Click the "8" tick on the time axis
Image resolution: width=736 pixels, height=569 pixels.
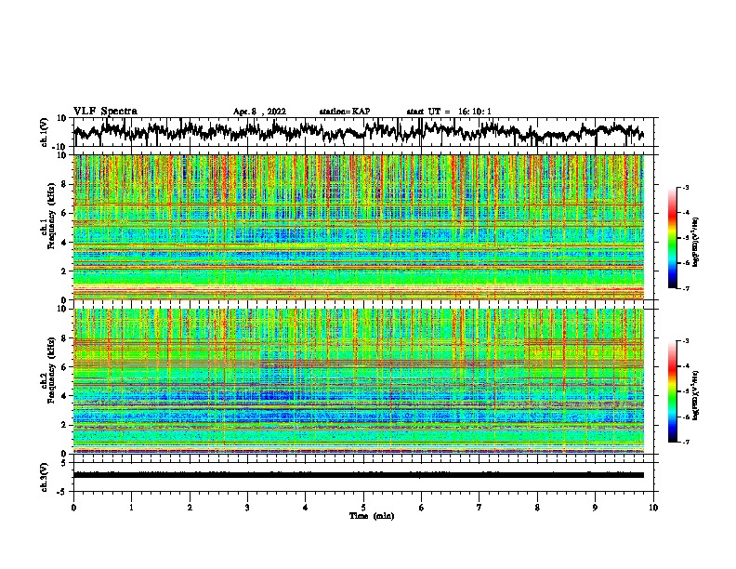[537, 508]
